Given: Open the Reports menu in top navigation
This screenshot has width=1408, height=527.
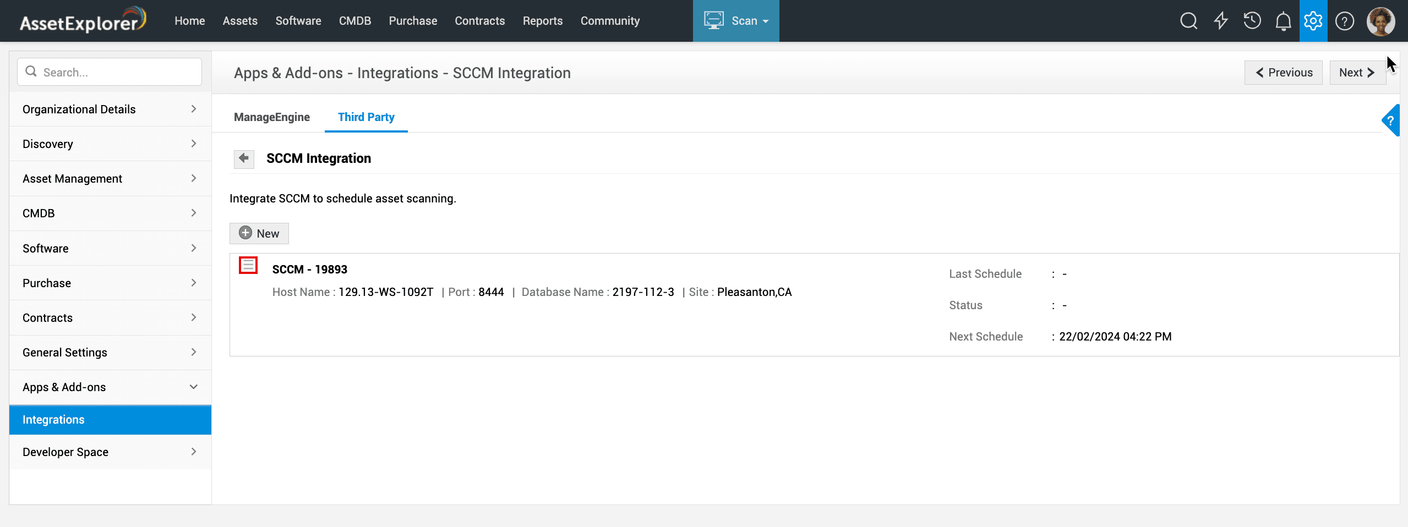Looking at the screenshot, I should [542, 21].
